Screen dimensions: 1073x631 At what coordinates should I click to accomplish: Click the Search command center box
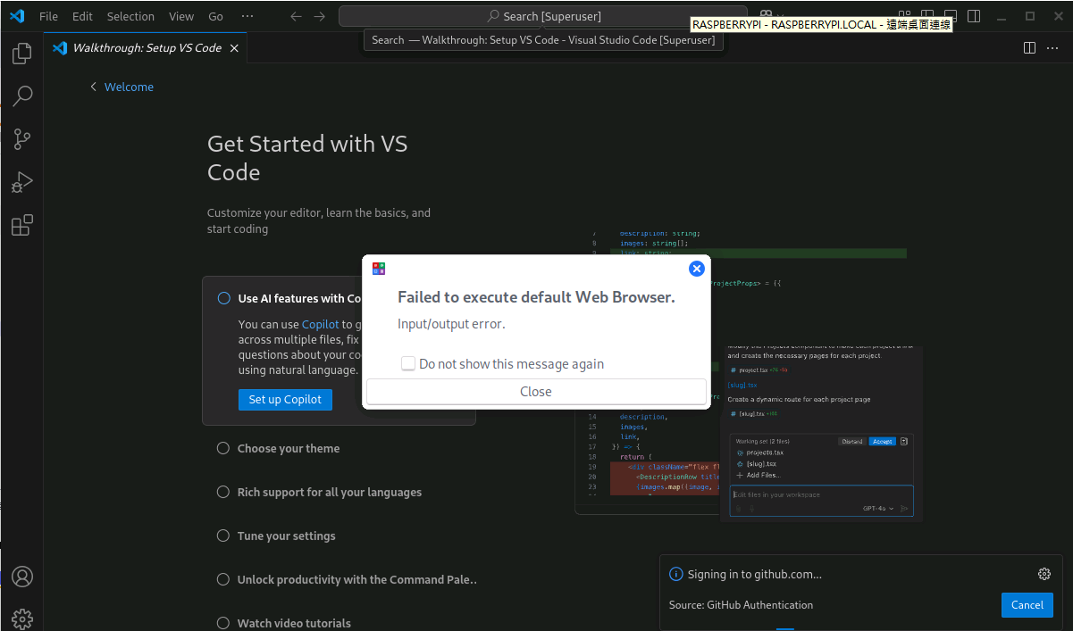click(543, 16)
